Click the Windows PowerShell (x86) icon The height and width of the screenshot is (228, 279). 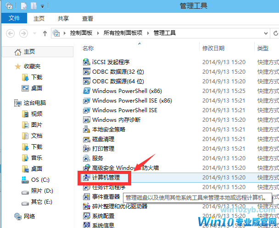coord(86,91)
